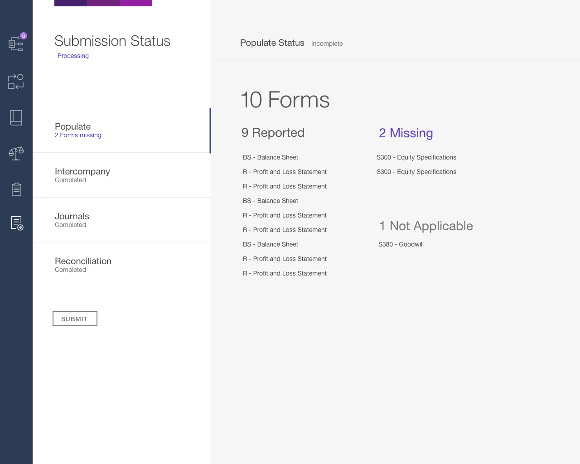Open the transfer arrows sidebar icon

pos(16,82)
